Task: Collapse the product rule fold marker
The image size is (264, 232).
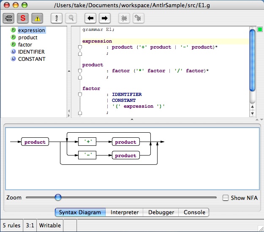Action: (79, 71)
